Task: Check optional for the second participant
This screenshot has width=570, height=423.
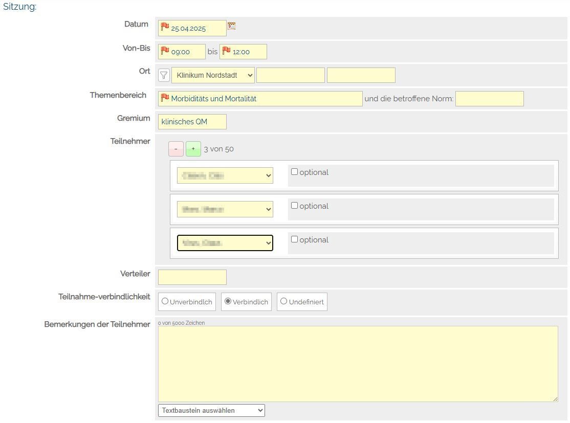Action: click(294, 206)
